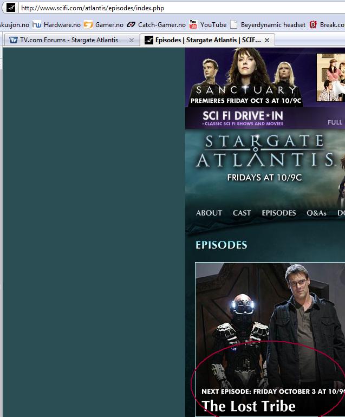Open the EPISODES menu item
Screen dimensions: 345x417
click(x=278, y=213)
